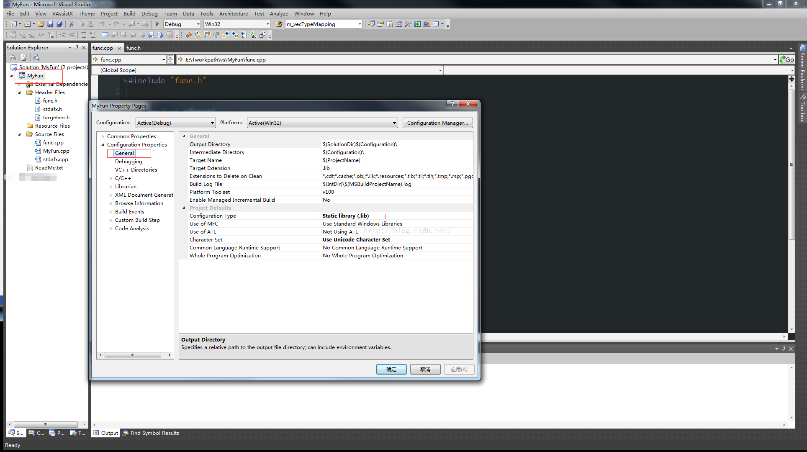
Task: Open the Architecture menu
Action: point(234,14)
